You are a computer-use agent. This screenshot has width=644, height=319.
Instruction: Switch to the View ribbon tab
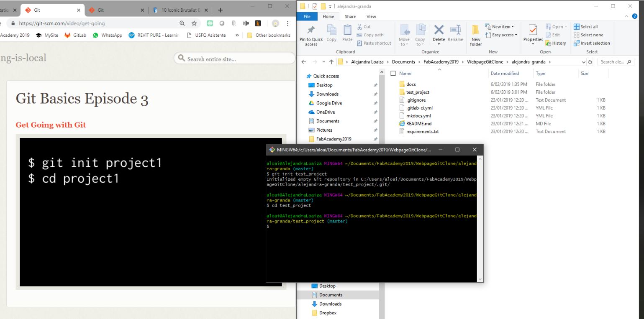371,16
